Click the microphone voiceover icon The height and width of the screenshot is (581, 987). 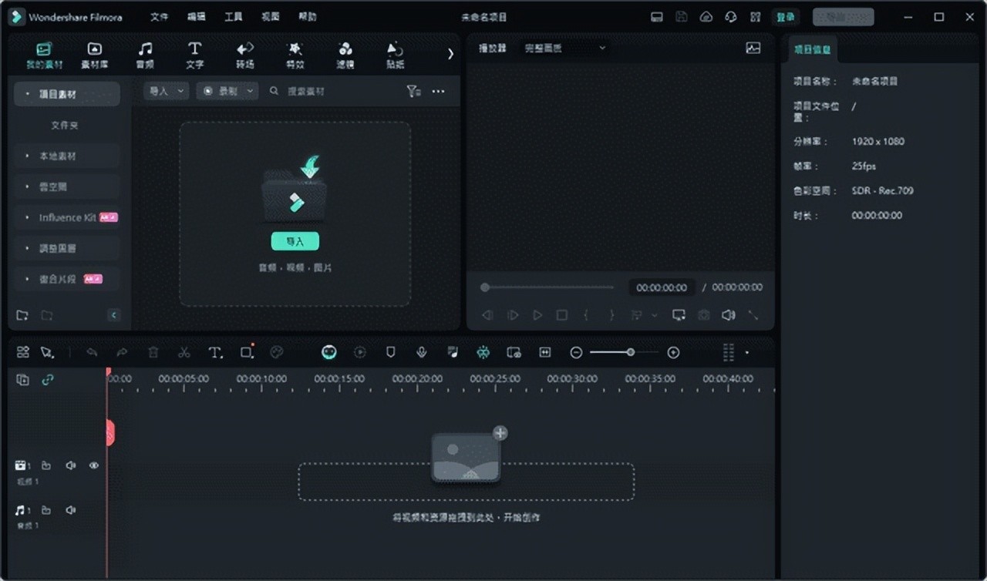[x=421, y=352]
